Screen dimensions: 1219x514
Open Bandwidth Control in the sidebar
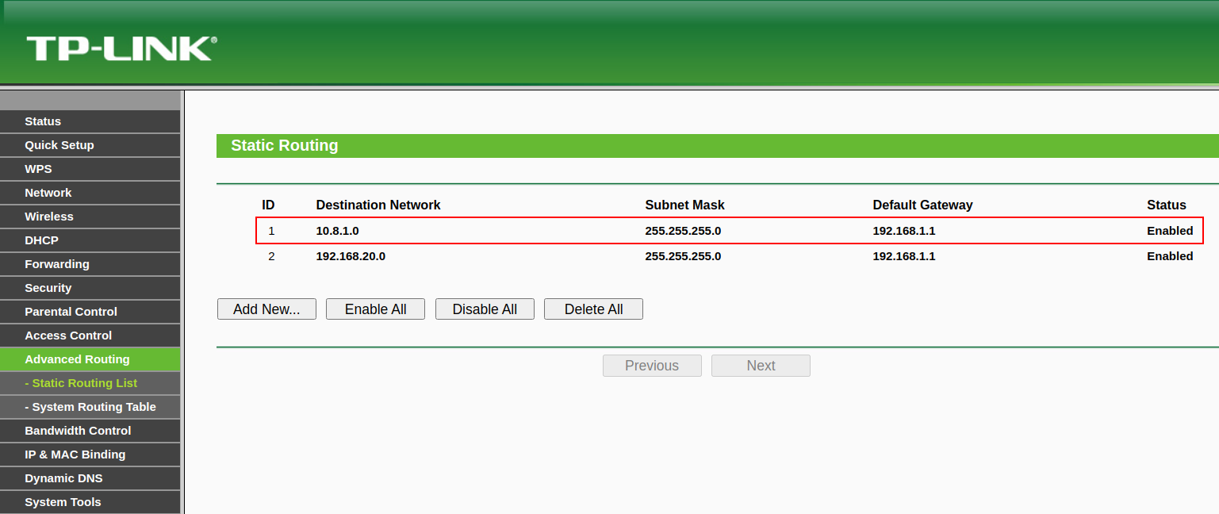coord(90,431)
